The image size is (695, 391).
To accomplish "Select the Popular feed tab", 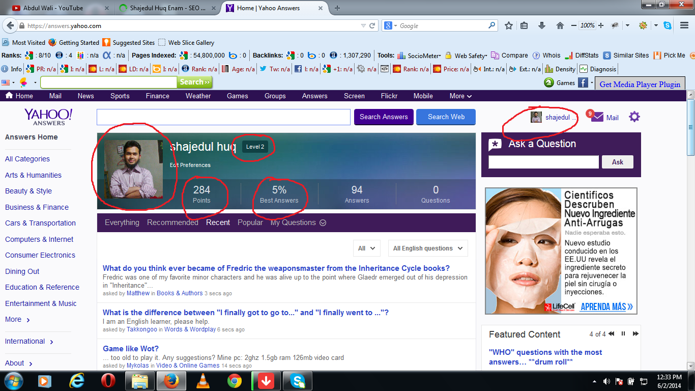I will tap(250, 222).
